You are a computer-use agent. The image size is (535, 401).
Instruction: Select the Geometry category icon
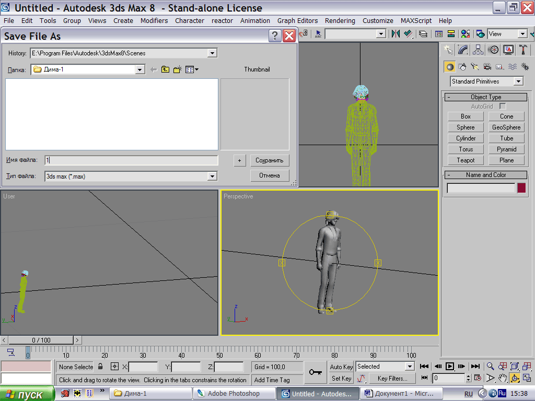(450, 67)
